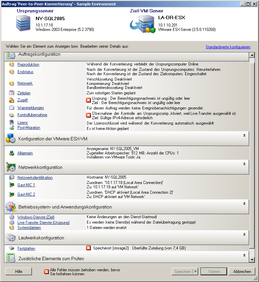This screenshot has height=282, width=259.
Task: Click the scrollbar up arrow
Action: 252,55
